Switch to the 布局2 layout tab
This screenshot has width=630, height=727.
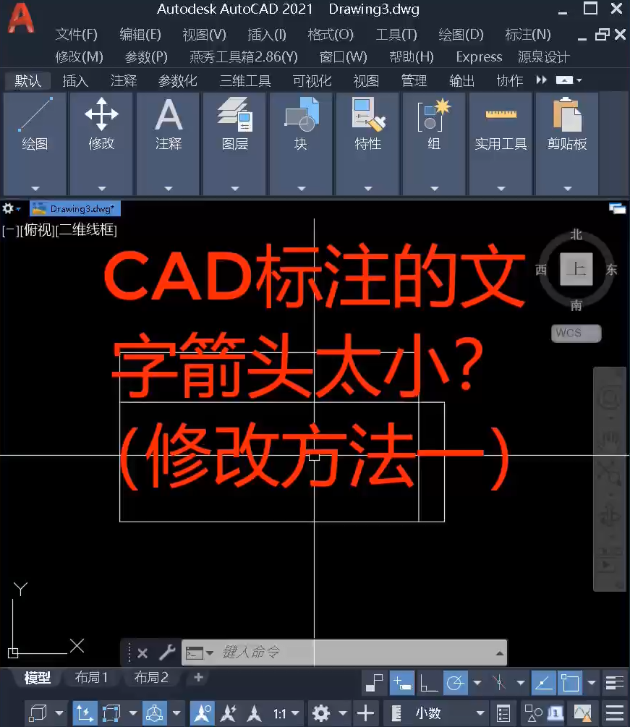point(151,677)
